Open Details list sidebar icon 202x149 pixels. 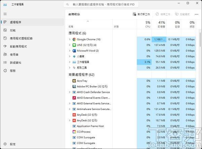pos(5,63)
